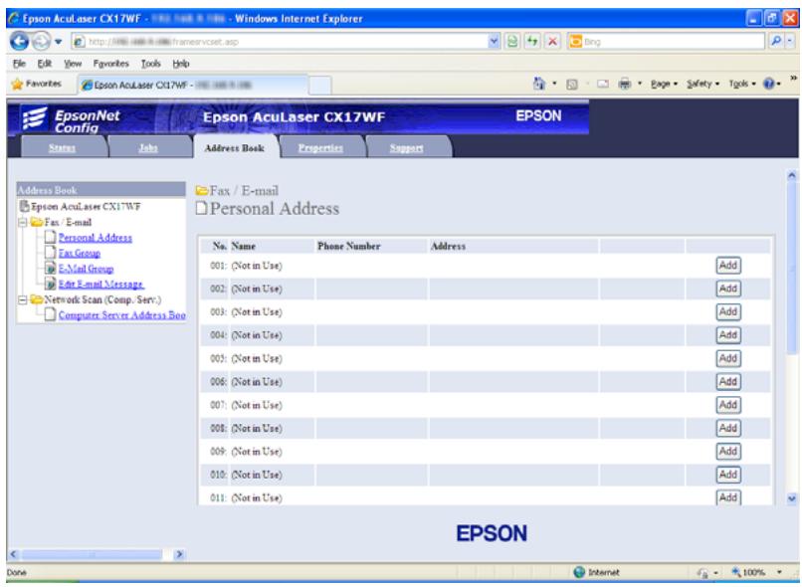802x587 pixels.
Task: Click the Fax / E-mail heading folder icon
Action: click(x=202, y=191)
